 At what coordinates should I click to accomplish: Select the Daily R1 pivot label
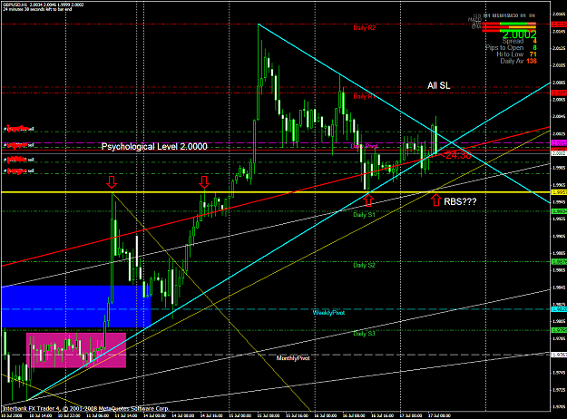(x=365, y=96)
